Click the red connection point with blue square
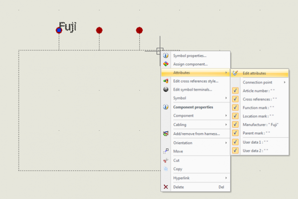 (x=59, y=30)
